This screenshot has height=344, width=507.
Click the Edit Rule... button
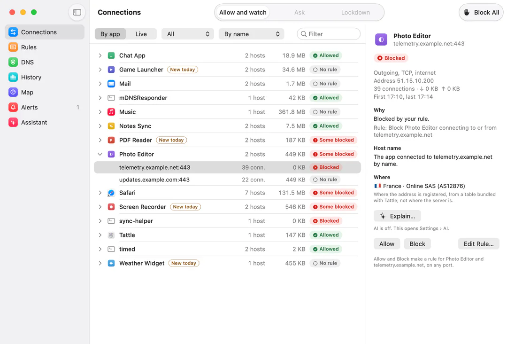[x=478, y=244]
